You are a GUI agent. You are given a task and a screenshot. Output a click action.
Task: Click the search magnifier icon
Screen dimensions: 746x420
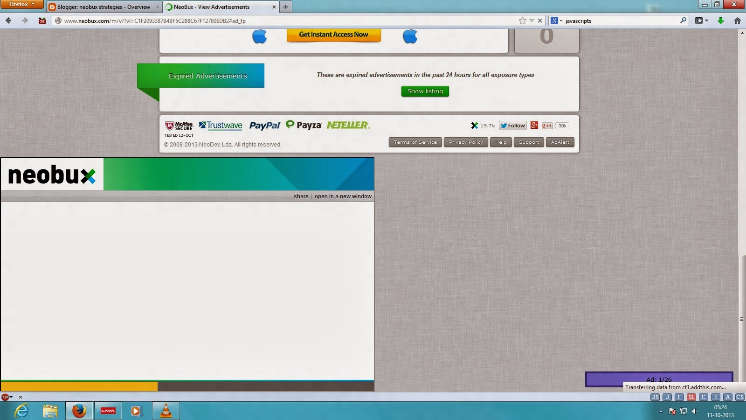coord(684,21)
